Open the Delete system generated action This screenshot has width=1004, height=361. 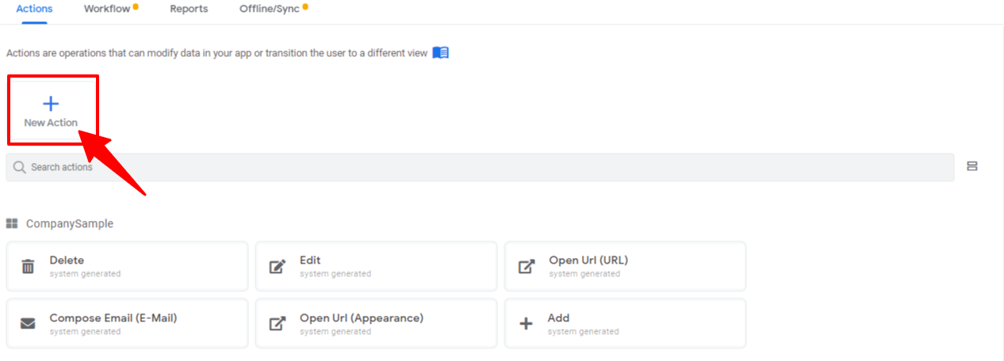pyautogui.click(x=127, y=267)
